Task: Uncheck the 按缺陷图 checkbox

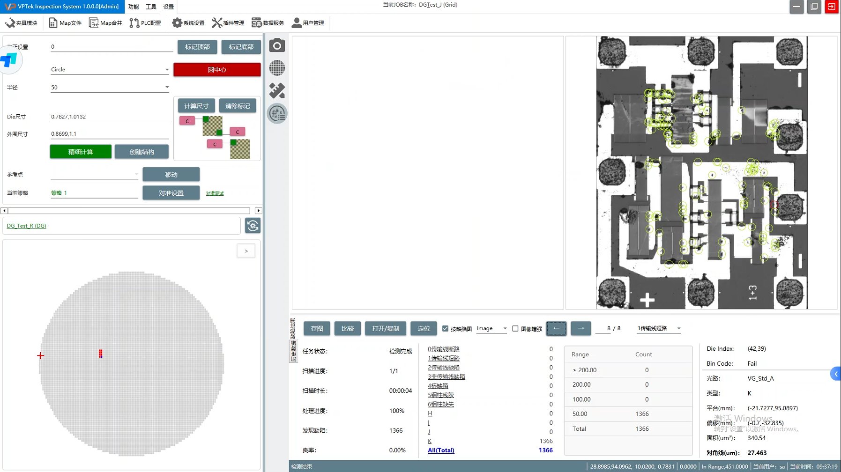Action: (445, 329)
